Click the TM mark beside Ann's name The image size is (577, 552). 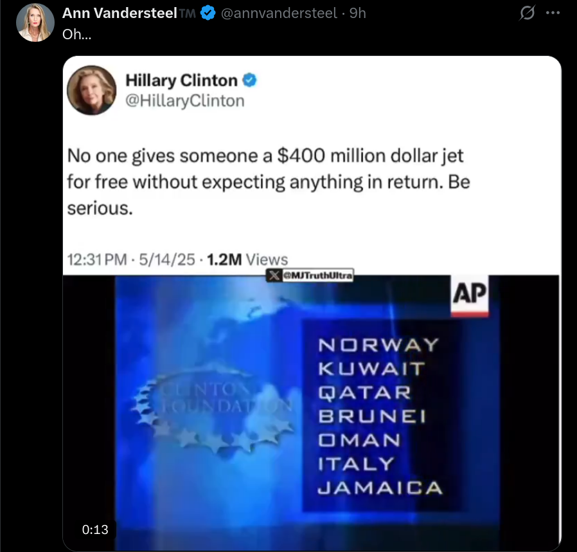(x=188, y=14)
